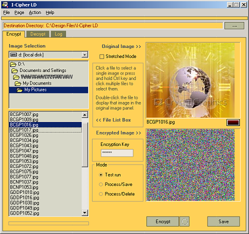The width and height of the screenshot is (249, 234).
Task: Open the Documents and Settings folder
Action: (x=43, y=70)
